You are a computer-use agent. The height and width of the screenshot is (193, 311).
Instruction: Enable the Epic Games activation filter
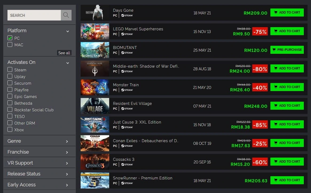10,96
